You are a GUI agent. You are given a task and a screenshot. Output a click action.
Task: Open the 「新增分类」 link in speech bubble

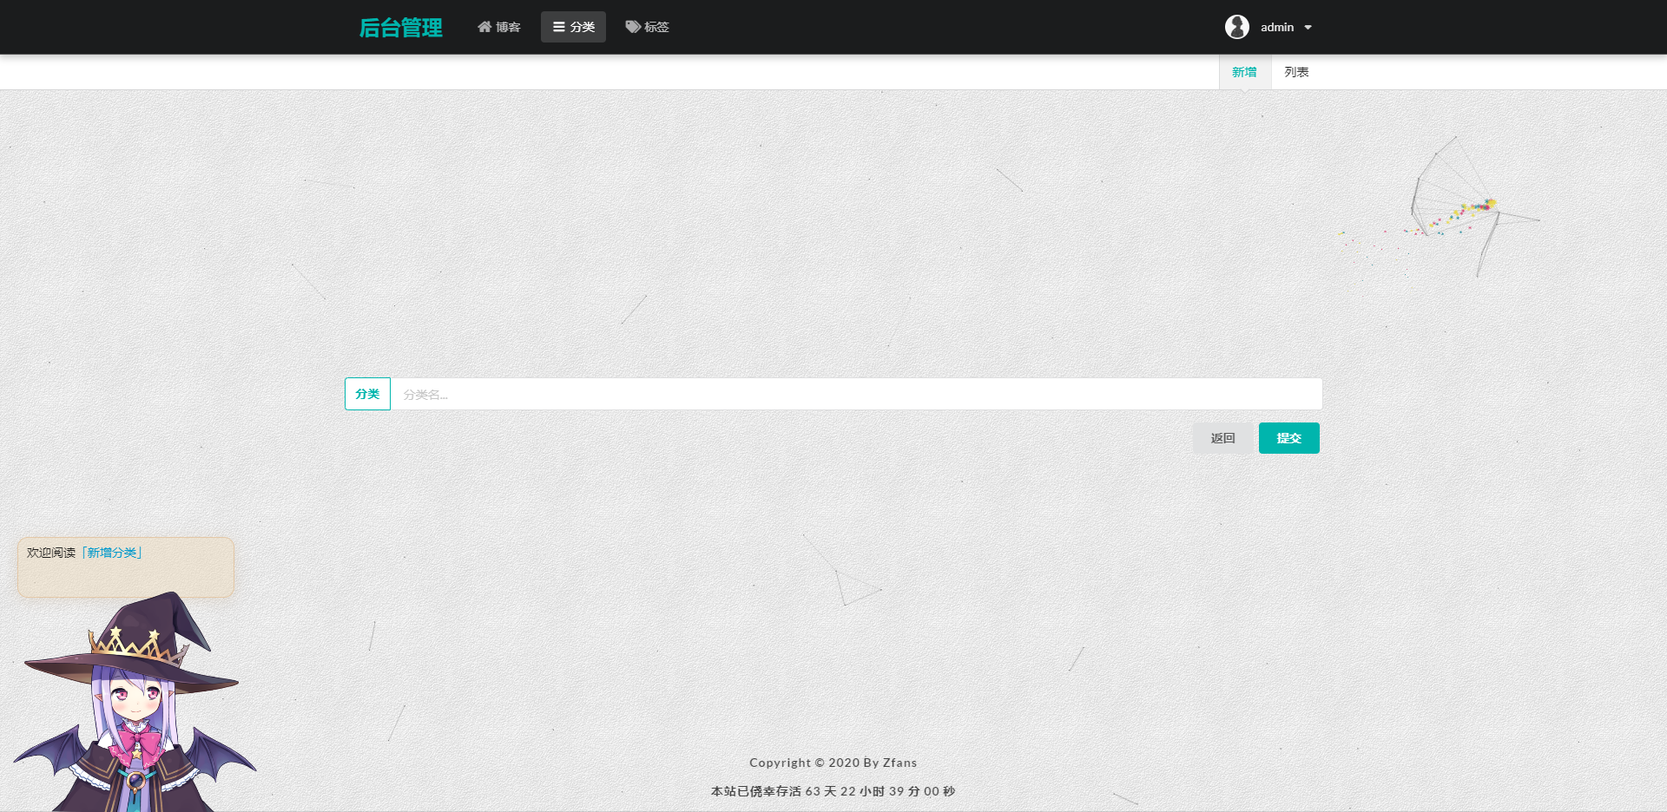pos(112,553)
